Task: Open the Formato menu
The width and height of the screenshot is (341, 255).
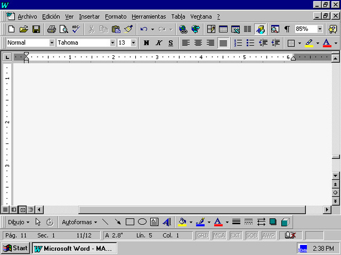Action: (116, 17)
